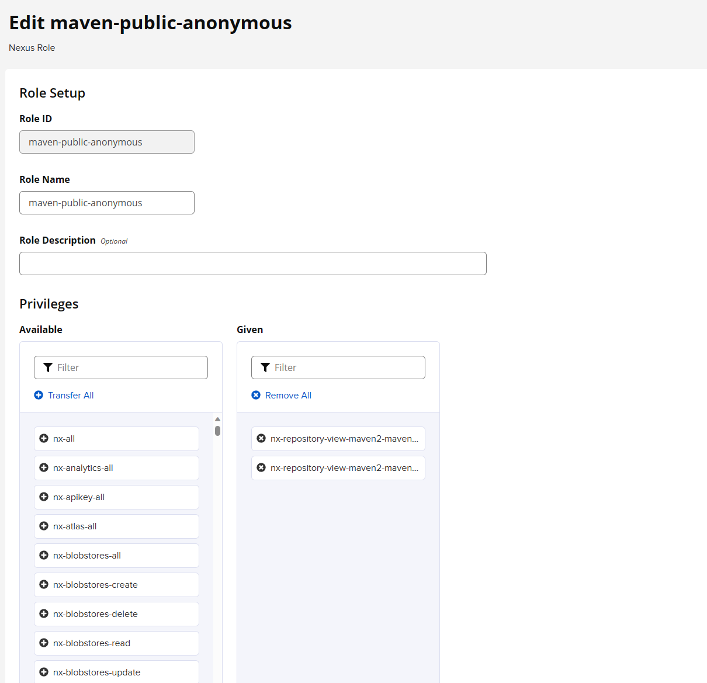Click the Available list scrollbar thumb

pos(217,431)
